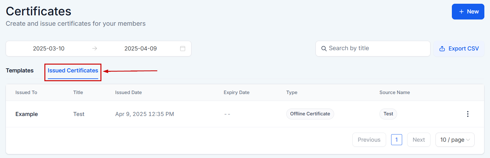Go to the Previous page

coord(369,140)
